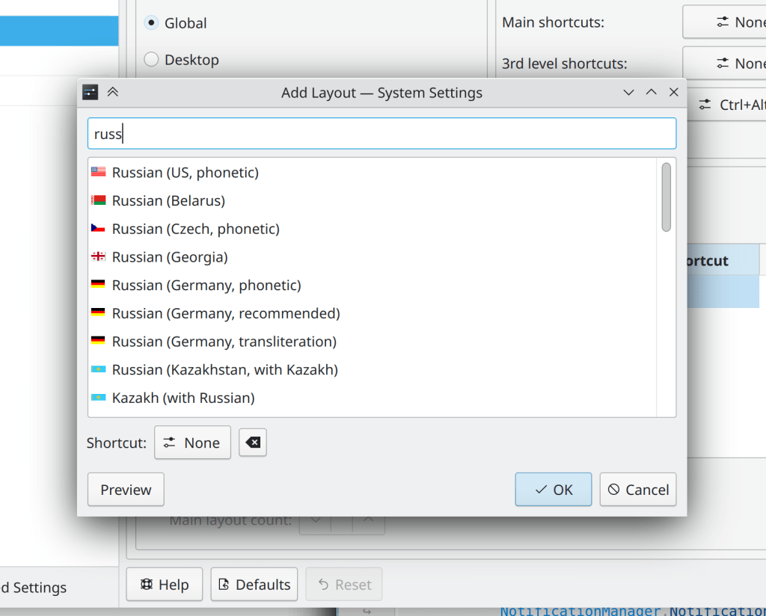The height and width of the screenshot is (616, 766).
Task: Select Russian (Germany, recommended) entry
Action: (x=226, y=313)
